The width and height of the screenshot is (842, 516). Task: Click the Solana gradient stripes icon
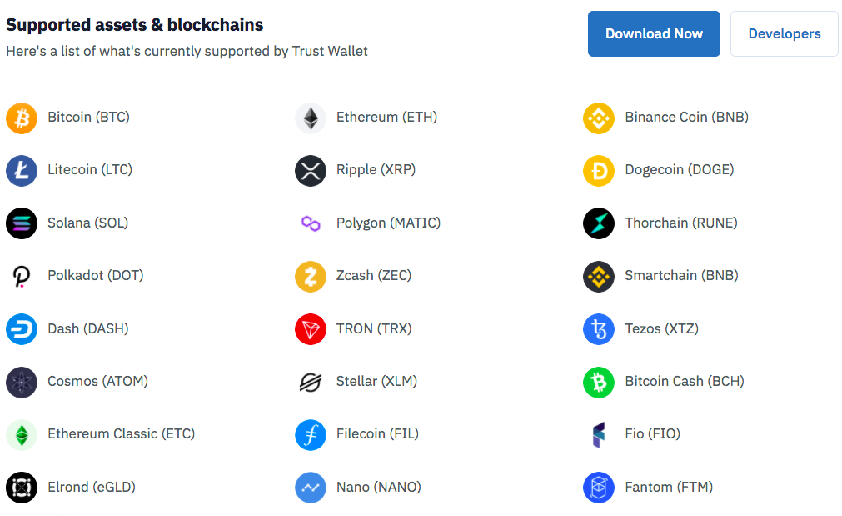tap(22, 223)
